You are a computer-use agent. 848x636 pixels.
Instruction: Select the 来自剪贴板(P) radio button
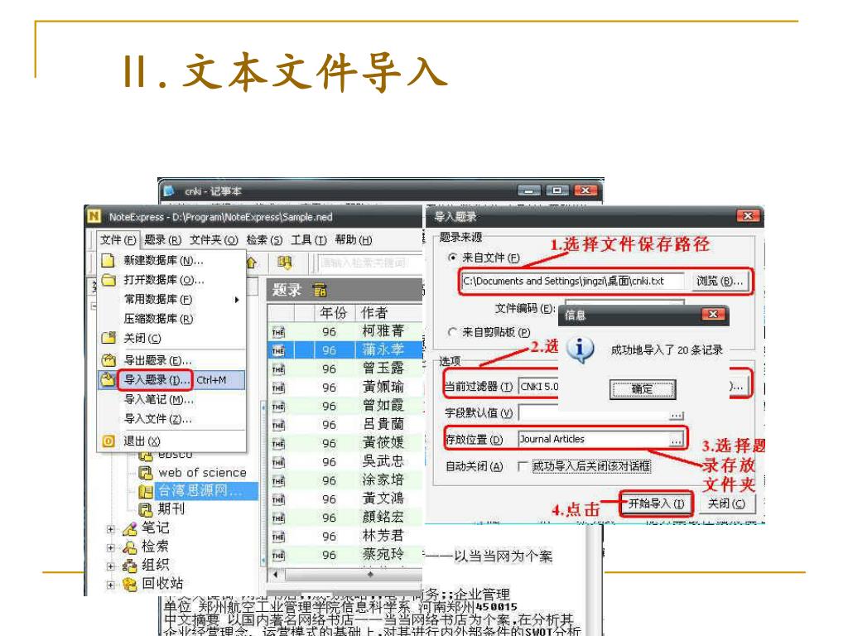453,332
